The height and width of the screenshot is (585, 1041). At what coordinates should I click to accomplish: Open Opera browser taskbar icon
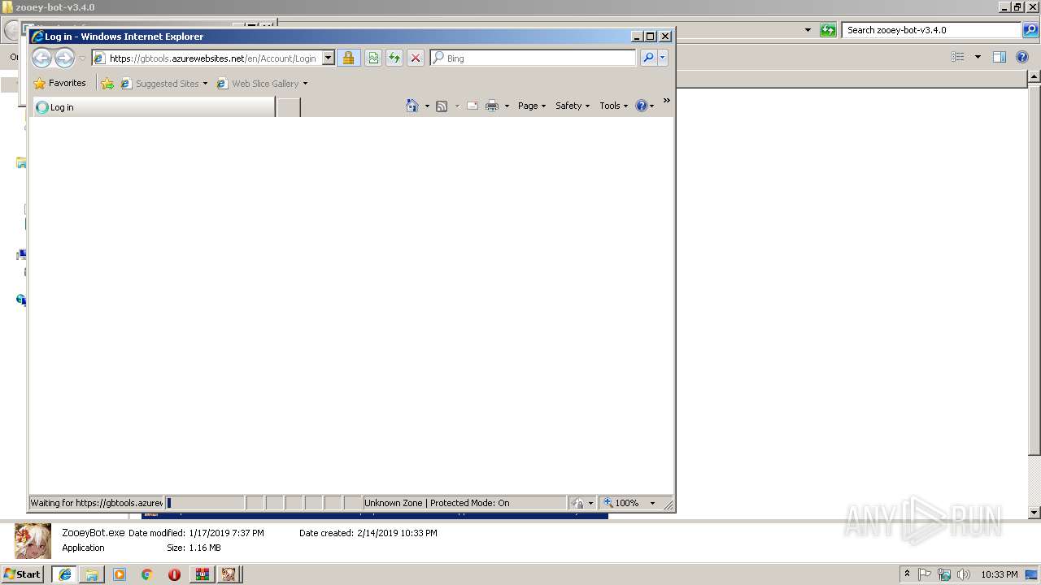click(174, 574)
